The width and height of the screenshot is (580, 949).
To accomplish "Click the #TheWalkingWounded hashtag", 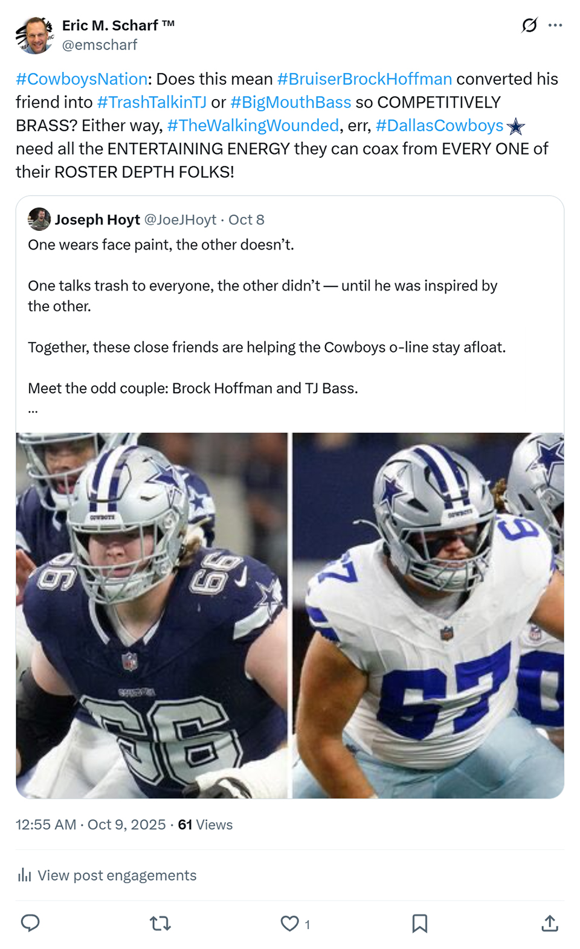I will 253,125.
